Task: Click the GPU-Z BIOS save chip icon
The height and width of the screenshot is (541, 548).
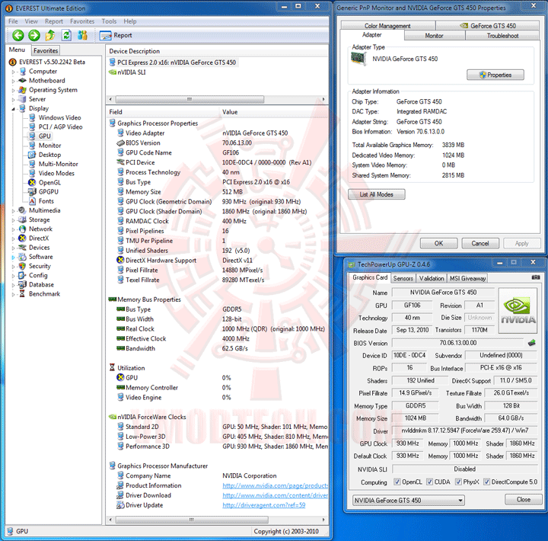Action: [531, 343]
